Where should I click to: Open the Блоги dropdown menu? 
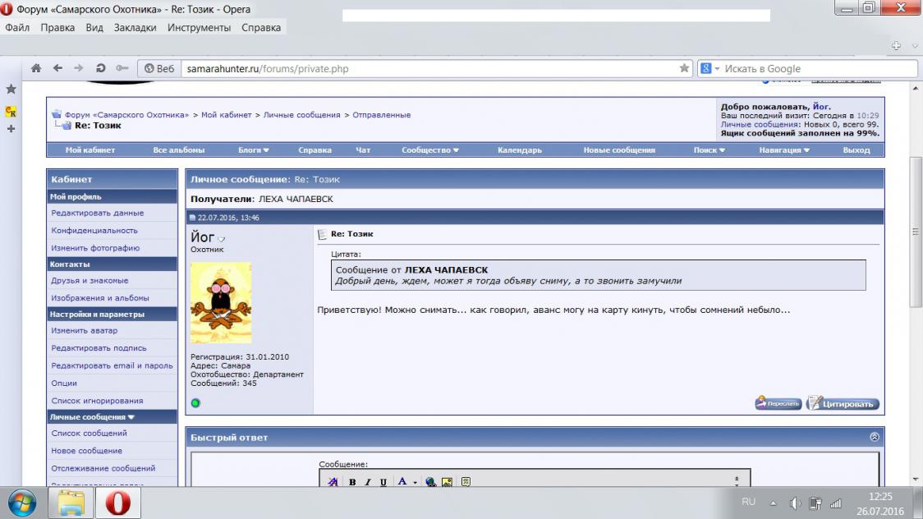click(x=254, y=150)
